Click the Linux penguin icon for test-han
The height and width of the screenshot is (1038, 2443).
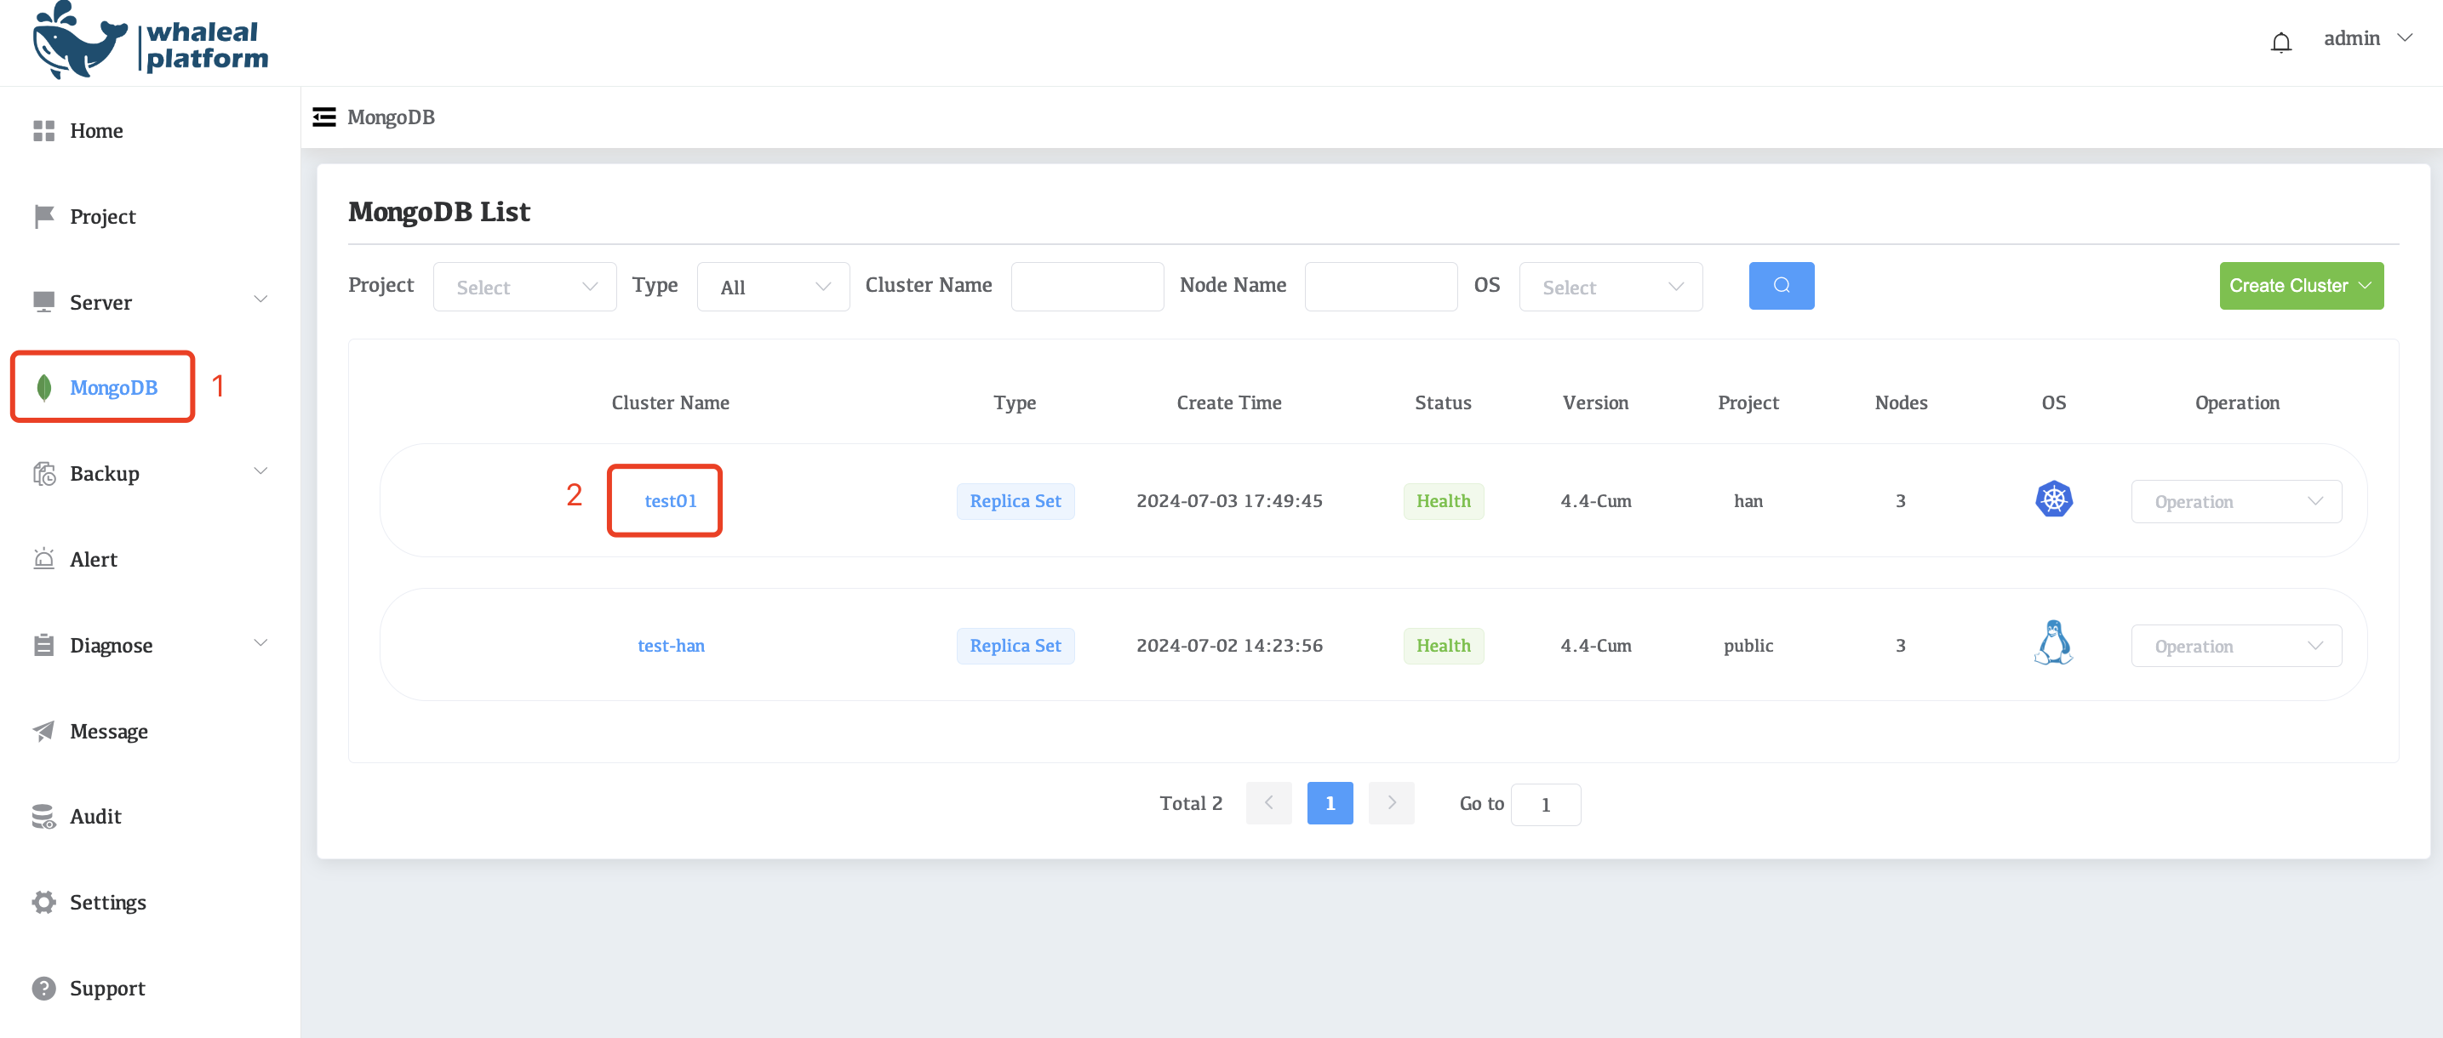coord(2053,642)
